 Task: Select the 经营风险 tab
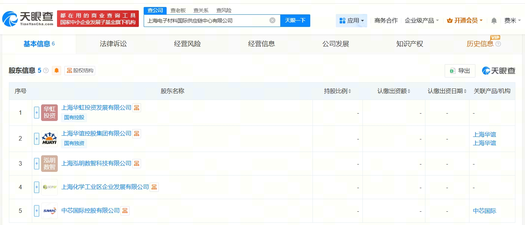pyautogui.click(x=187, y=44)
